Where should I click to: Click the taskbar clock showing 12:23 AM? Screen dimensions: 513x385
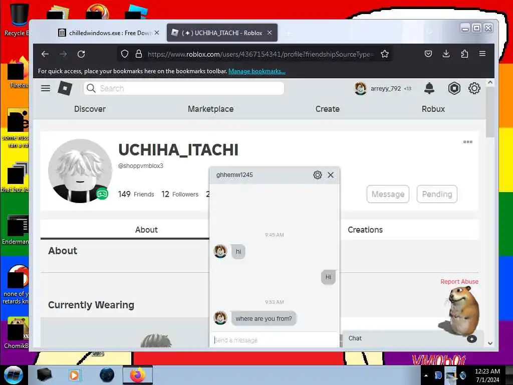487,375
